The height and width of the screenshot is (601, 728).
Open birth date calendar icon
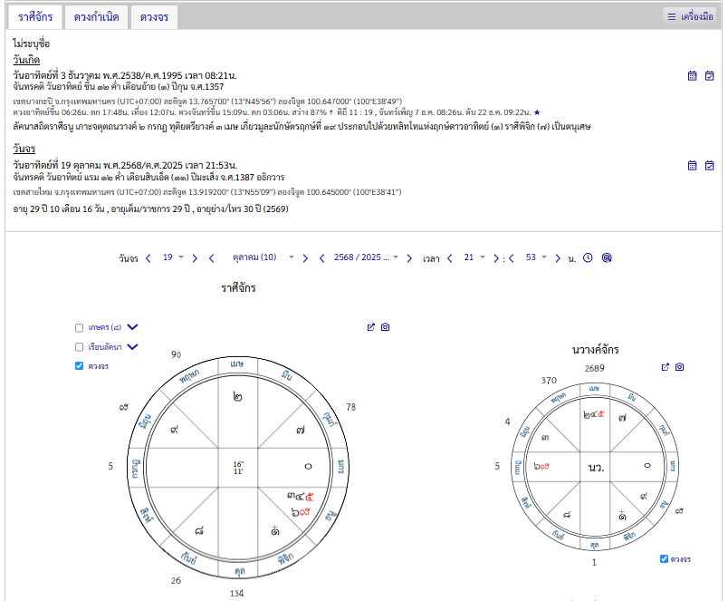[x=693, y=76]
